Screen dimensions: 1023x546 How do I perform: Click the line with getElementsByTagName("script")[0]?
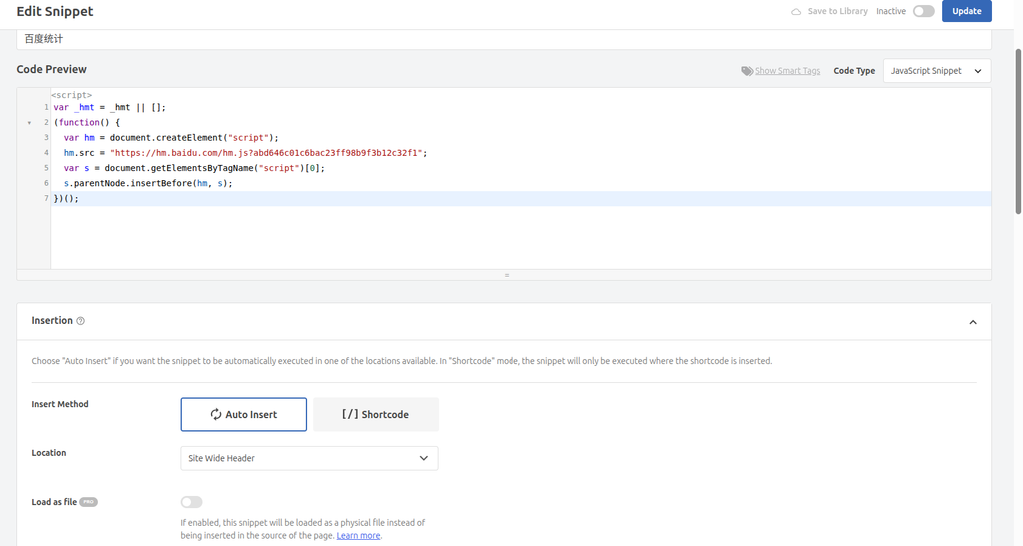click(194, 168)
